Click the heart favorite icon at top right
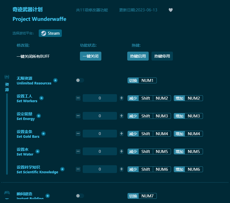Image resolution: width=230 pixels, height=203 pixels. pos(170,10)
